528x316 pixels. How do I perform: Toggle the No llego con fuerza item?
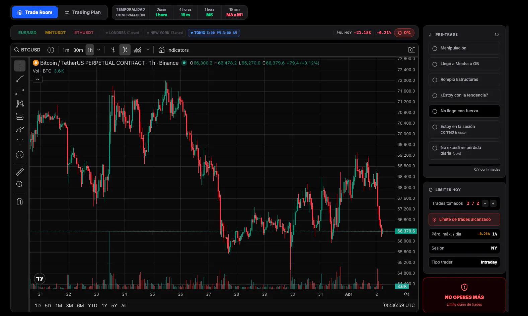coord(464,111)
